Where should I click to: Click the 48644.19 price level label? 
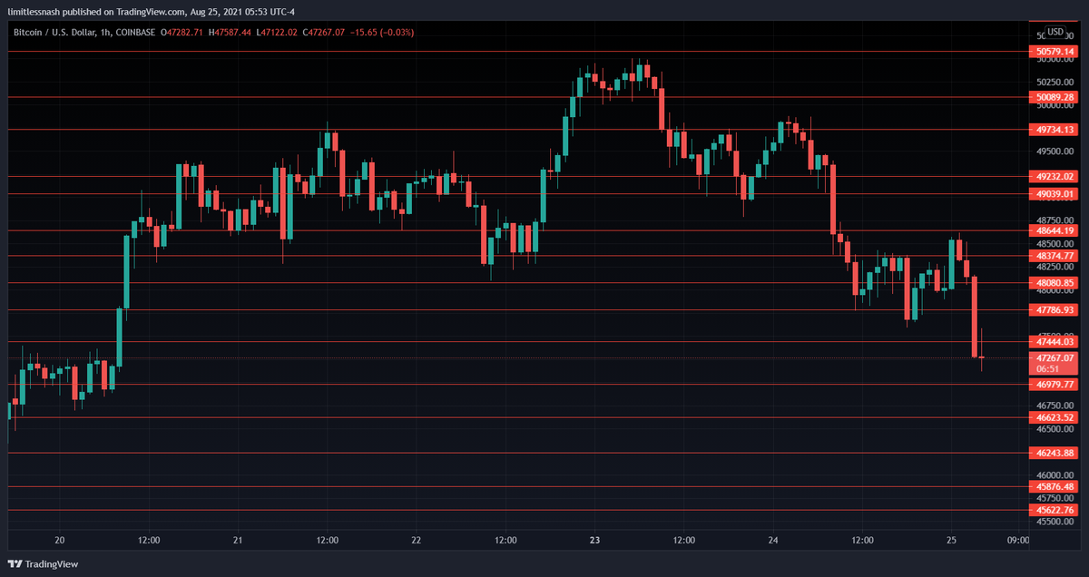[x=1055, y=231]
